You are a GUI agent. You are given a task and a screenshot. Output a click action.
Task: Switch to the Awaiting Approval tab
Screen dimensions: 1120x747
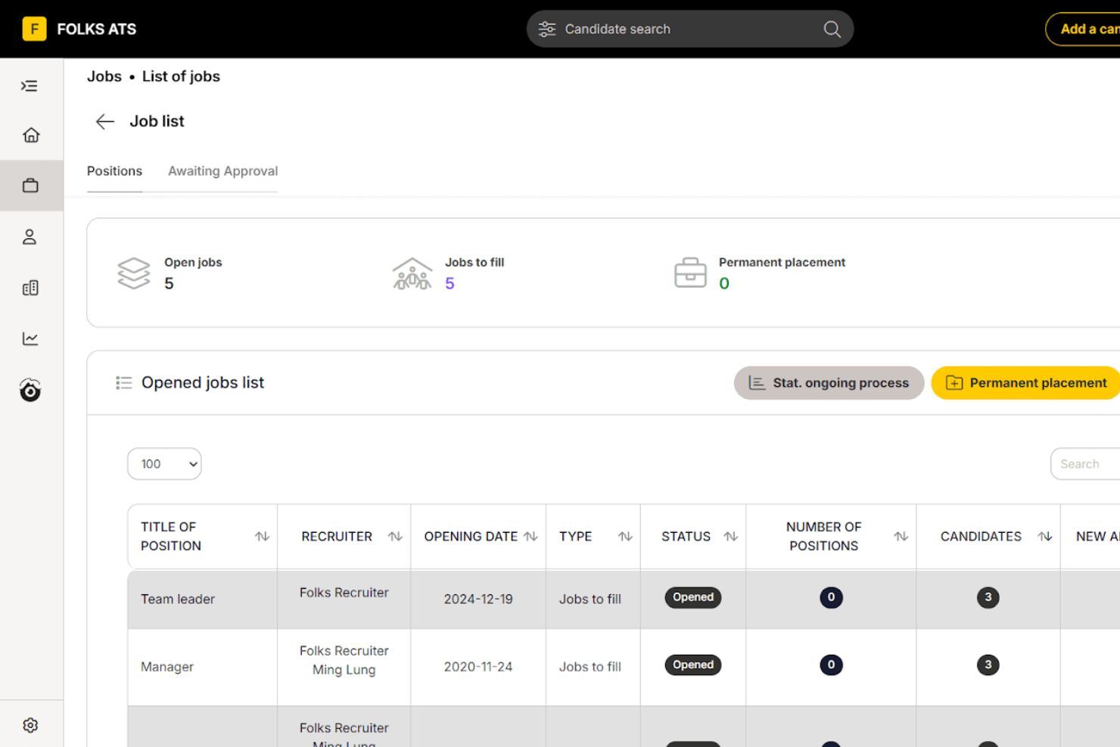[x=222, y=171]
